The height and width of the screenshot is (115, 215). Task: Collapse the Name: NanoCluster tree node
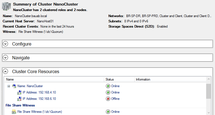(x=9, y=86)
